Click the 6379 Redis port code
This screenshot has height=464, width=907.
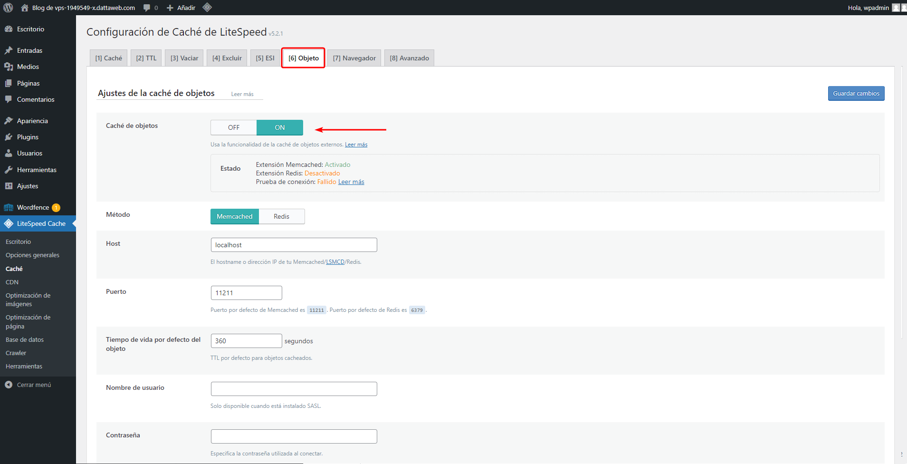pyautogui.click(x=417, y=310)
